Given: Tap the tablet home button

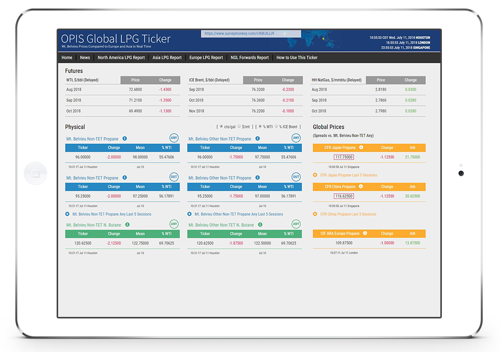Looking at the screenshot, I should [36, 173].
